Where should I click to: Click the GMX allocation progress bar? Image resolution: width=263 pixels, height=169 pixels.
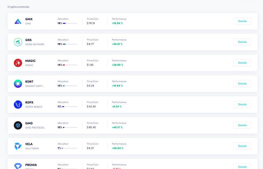click(x=70, y=23)
